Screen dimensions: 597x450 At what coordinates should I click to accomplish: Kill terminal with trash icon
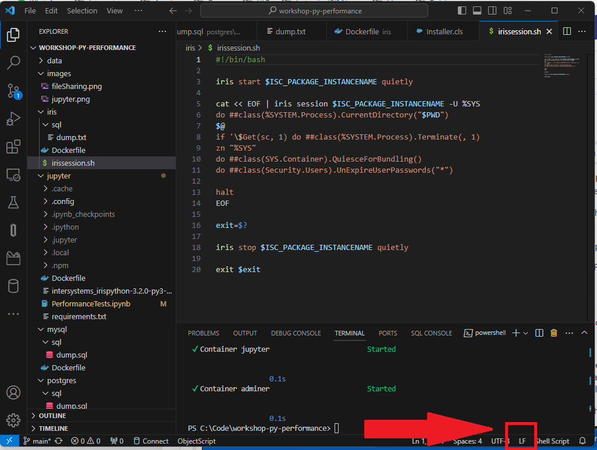[x=554, y=333]
